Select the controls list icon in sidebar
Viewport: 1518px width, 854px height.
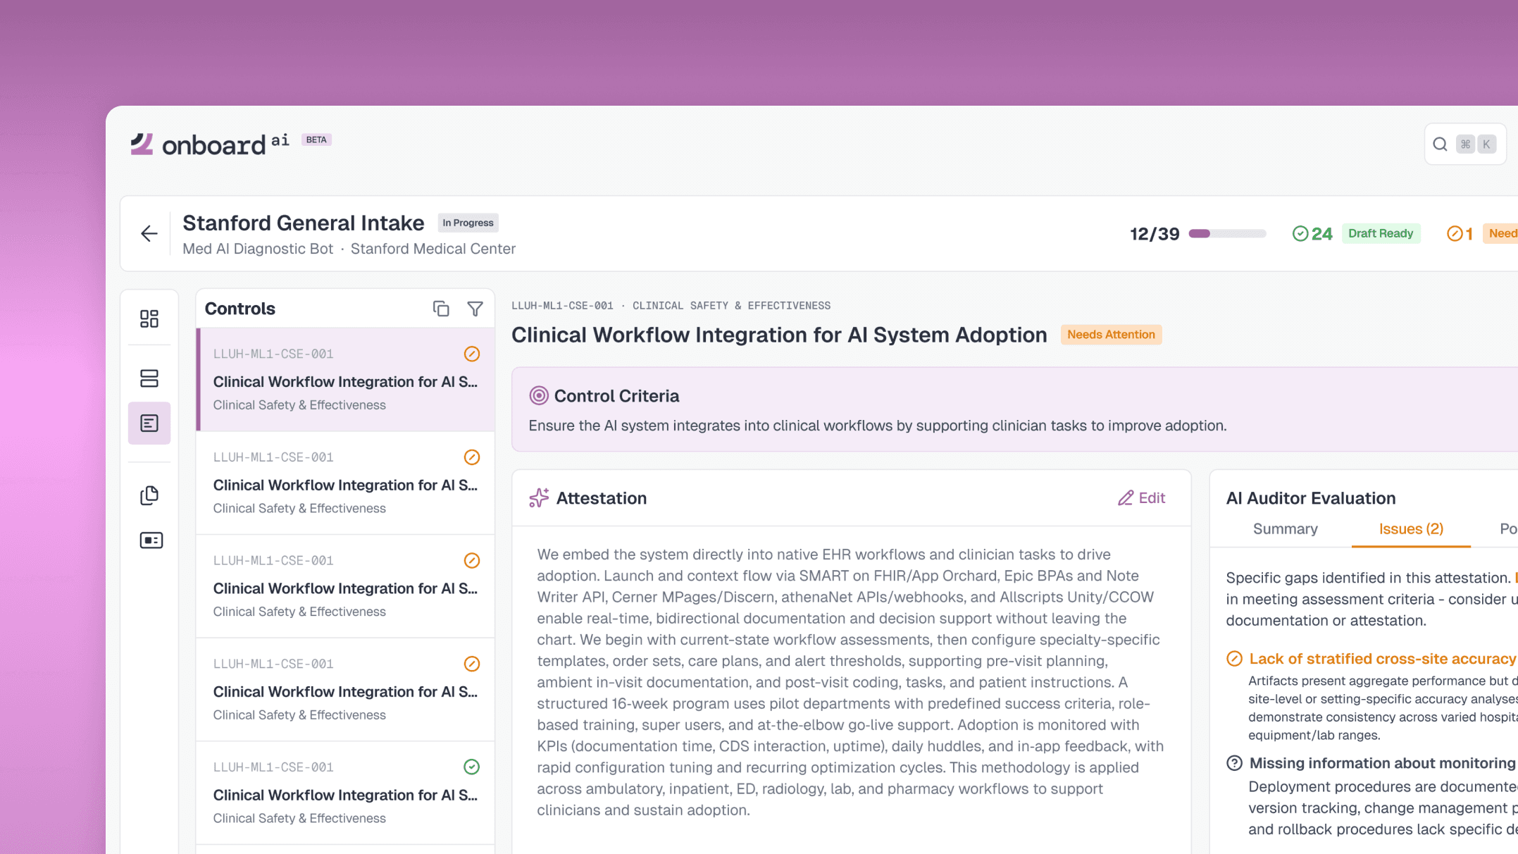tap(149, 423)
